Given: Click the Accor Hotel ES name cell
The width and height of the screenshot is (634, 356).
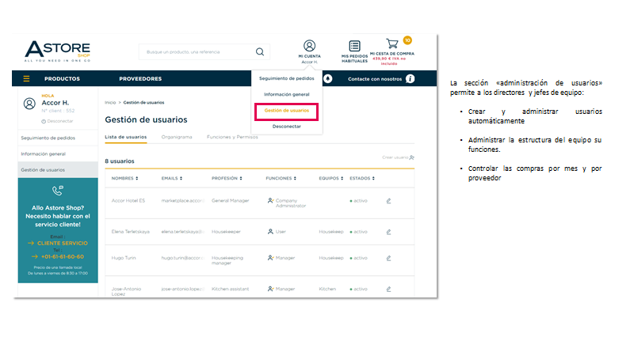Looking at the screenshot, I should coord(128,201).
